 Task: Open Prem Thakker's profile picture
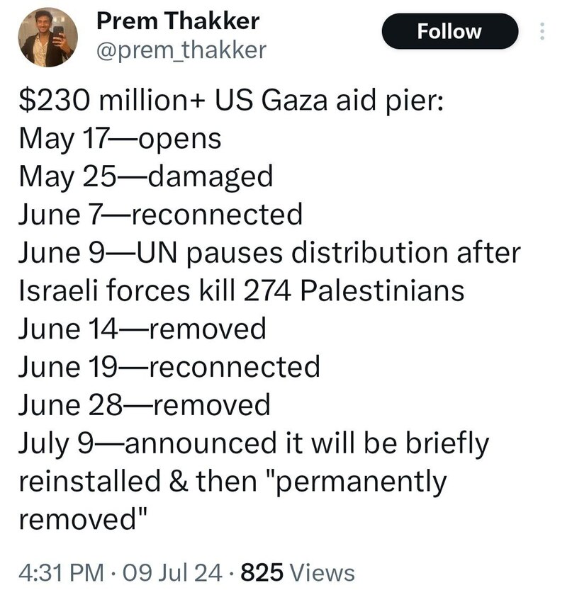[x=48, y=38]
